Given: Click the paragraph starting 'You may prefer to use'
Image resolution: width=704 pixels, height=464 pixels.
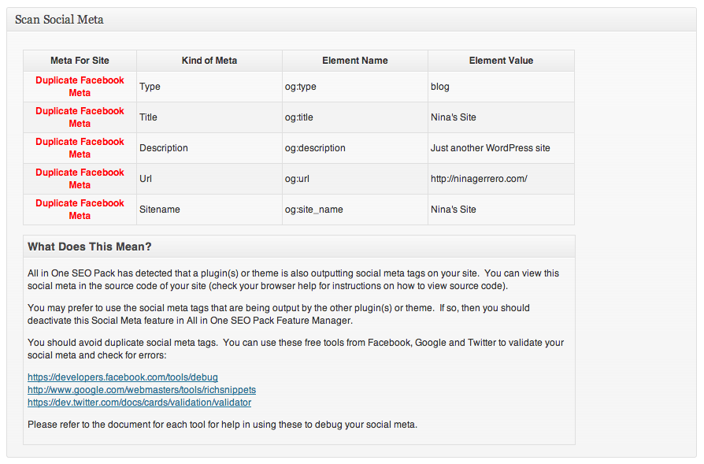Looking at the screenshot, I should (x=278, y=314).
